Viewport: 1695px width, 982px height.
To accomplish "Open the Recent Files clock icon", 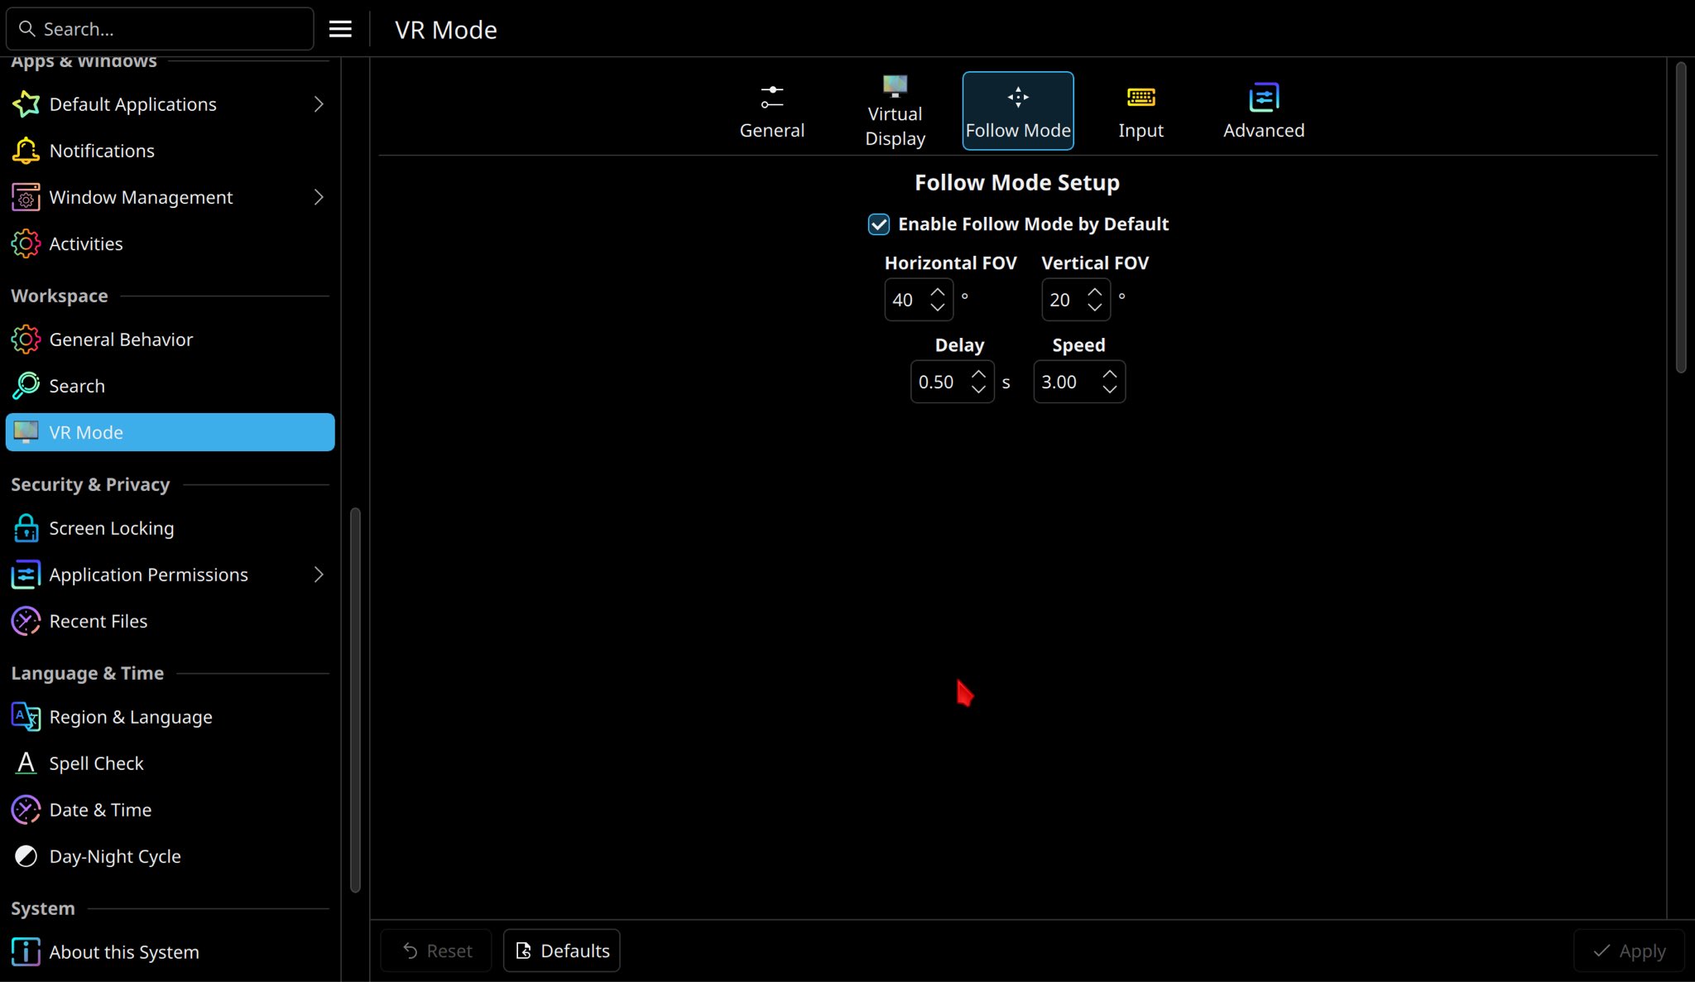I will point(26,621).
